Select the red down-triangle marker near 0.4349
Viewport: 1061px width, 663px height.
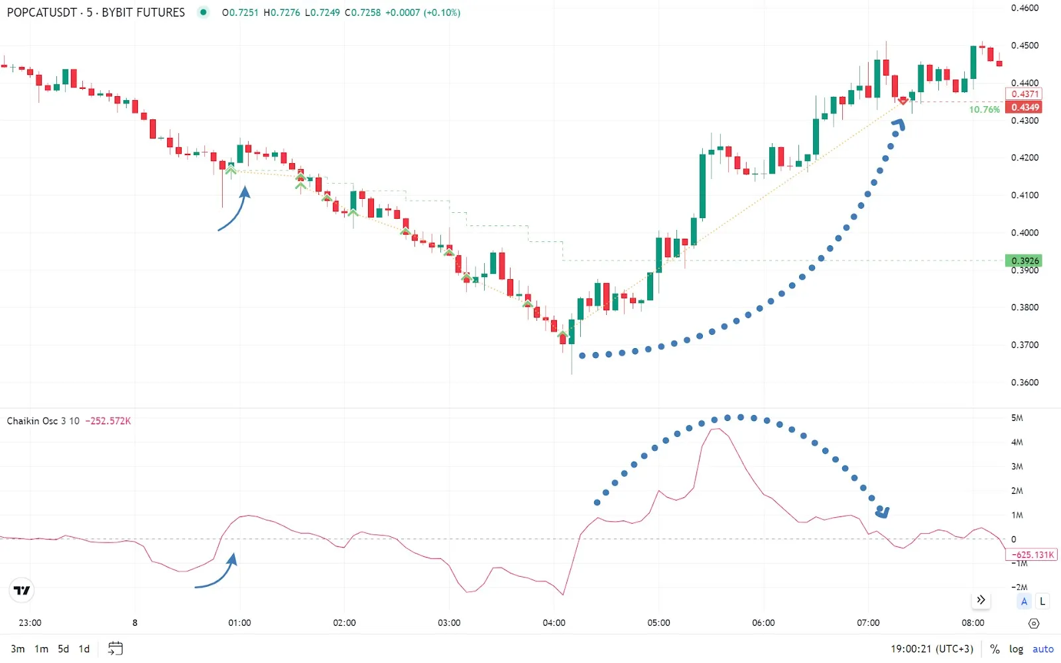click(903, 101)
